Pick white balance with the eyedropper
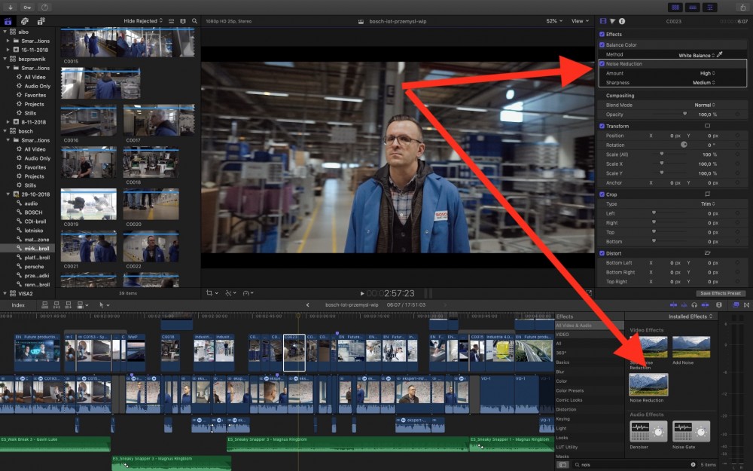Screen dimensions: 753x471 pyautogui.click(x=719, y=55)
